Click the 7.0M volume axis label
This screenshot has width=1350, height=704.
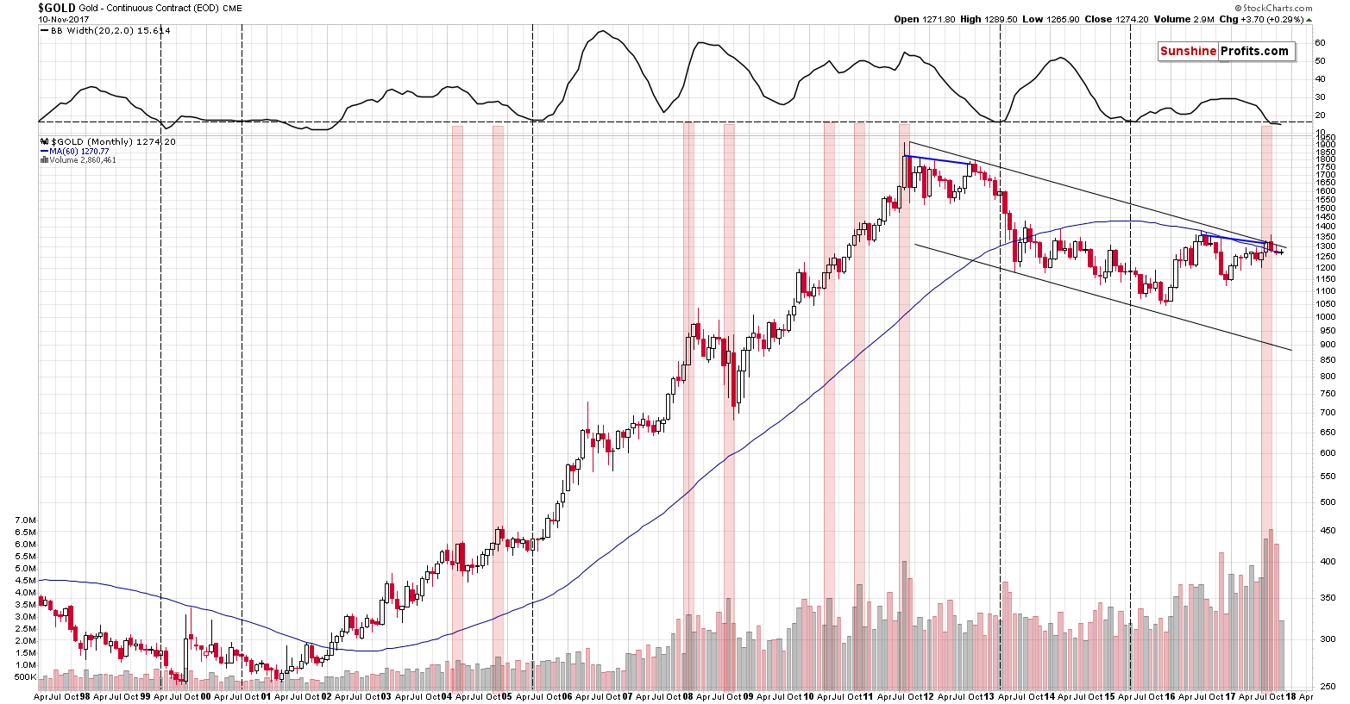coord(23,520)
